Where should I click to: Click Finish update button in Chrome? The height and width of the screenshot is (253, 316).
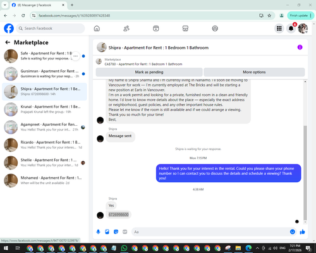[301, 15]
